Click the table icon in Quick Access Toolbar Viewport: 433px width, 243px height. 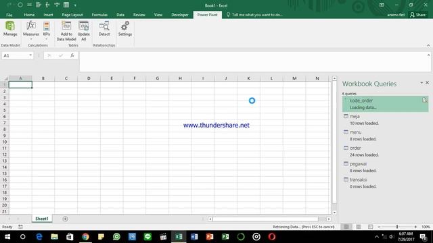click(66, 5)
